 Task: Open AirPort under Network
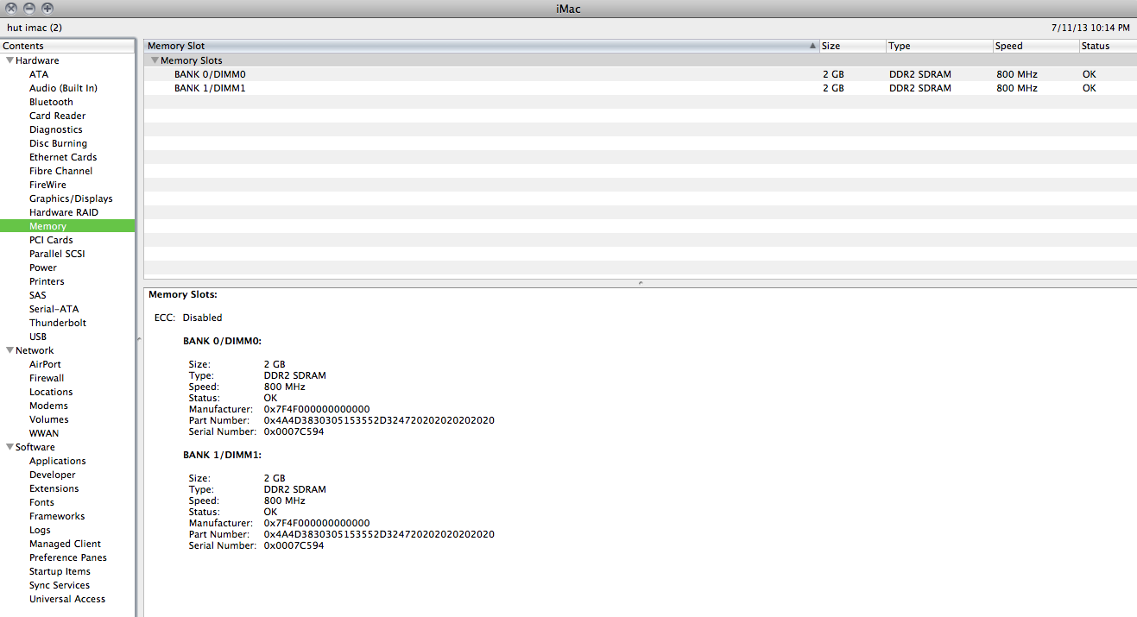pyautogui.click(x=45, y=364)
